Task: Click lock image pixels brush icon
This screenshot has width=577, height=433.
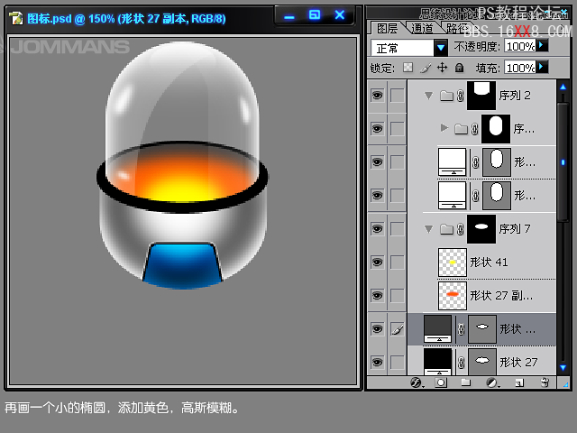Action: point(425,68)
